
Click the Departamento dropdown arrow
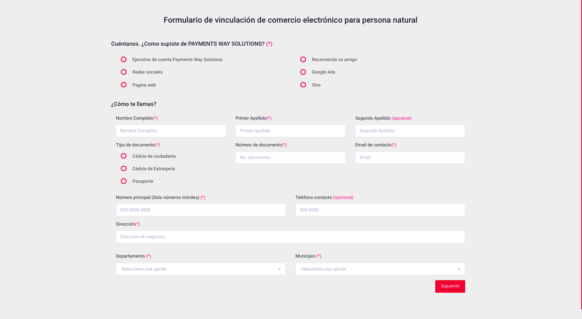(x=279, y=269)
